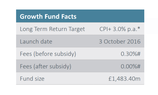Select the Launch date label

(36, 42)
